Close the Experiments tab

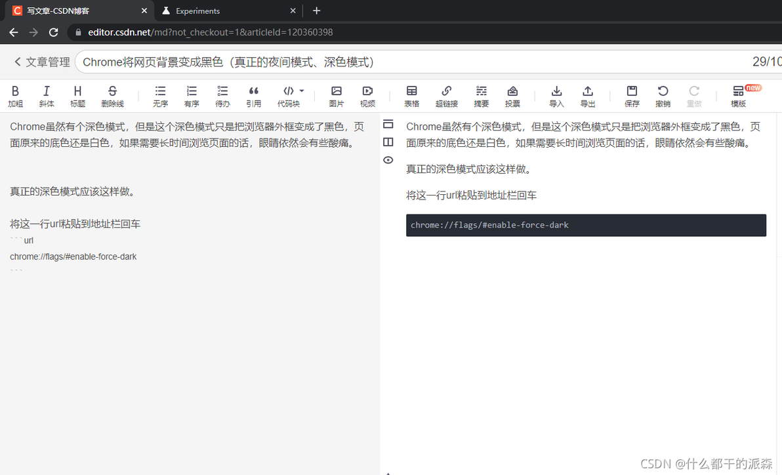pyautogui.click(x=293, y=10)
